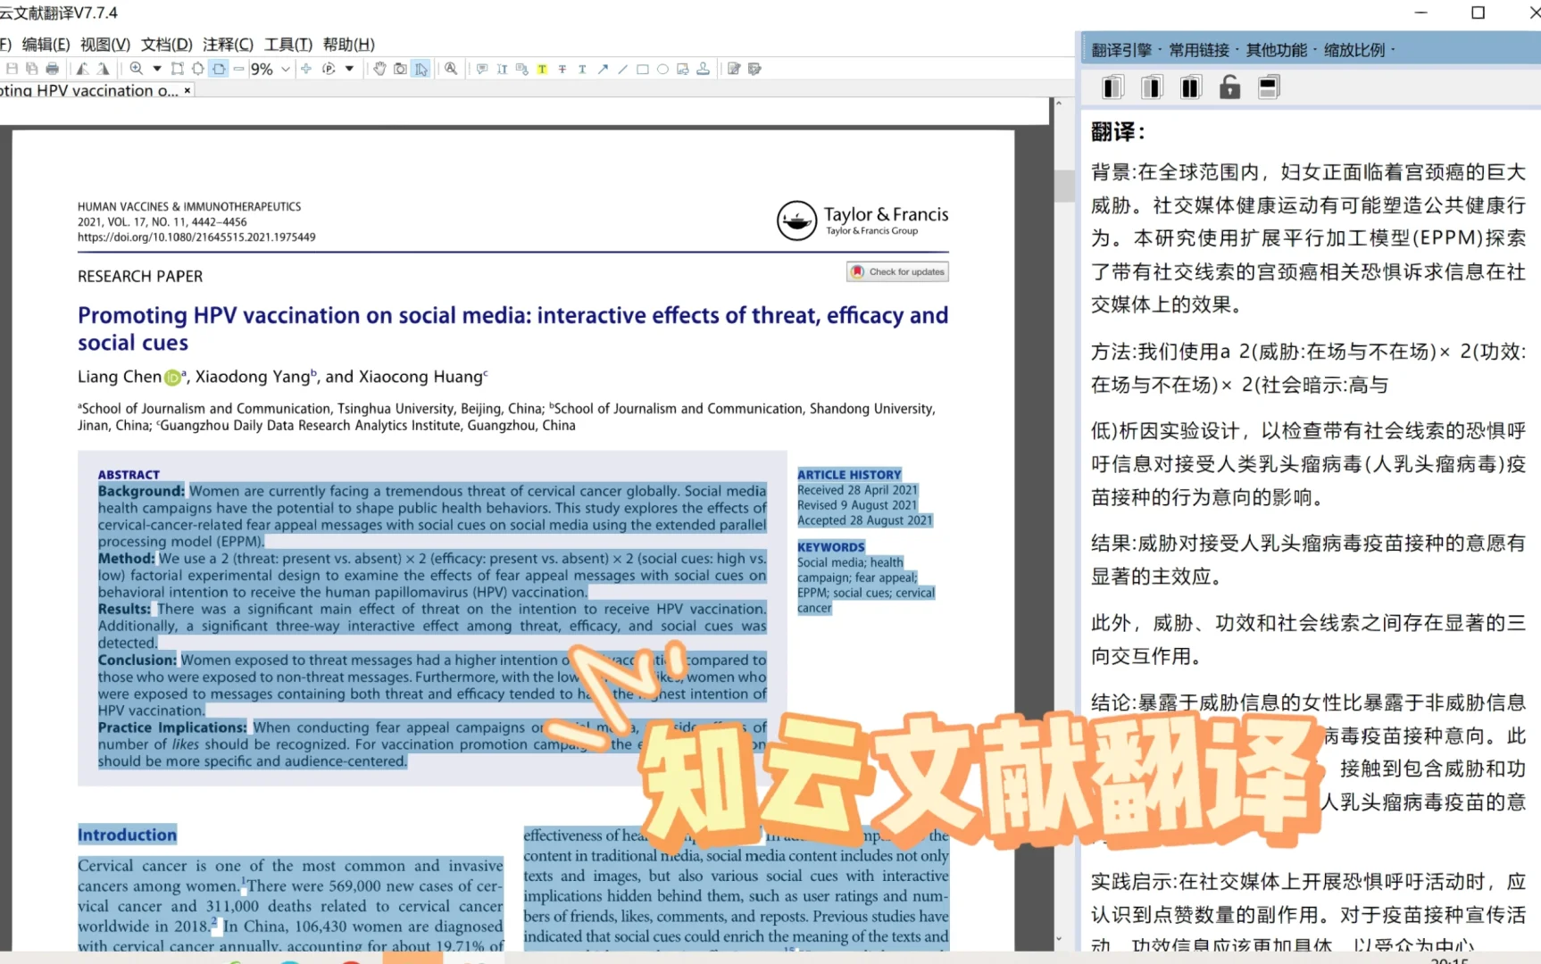Click the Check for updates button

click(898, 271)
